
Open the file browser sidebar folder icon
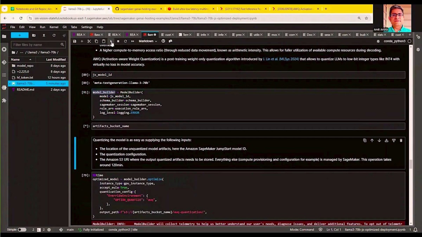click(4, 36)
